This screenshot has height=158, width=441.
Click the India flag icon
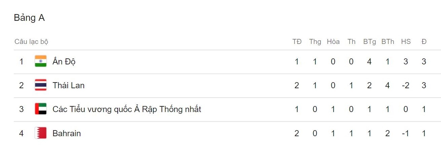(41, 61)
